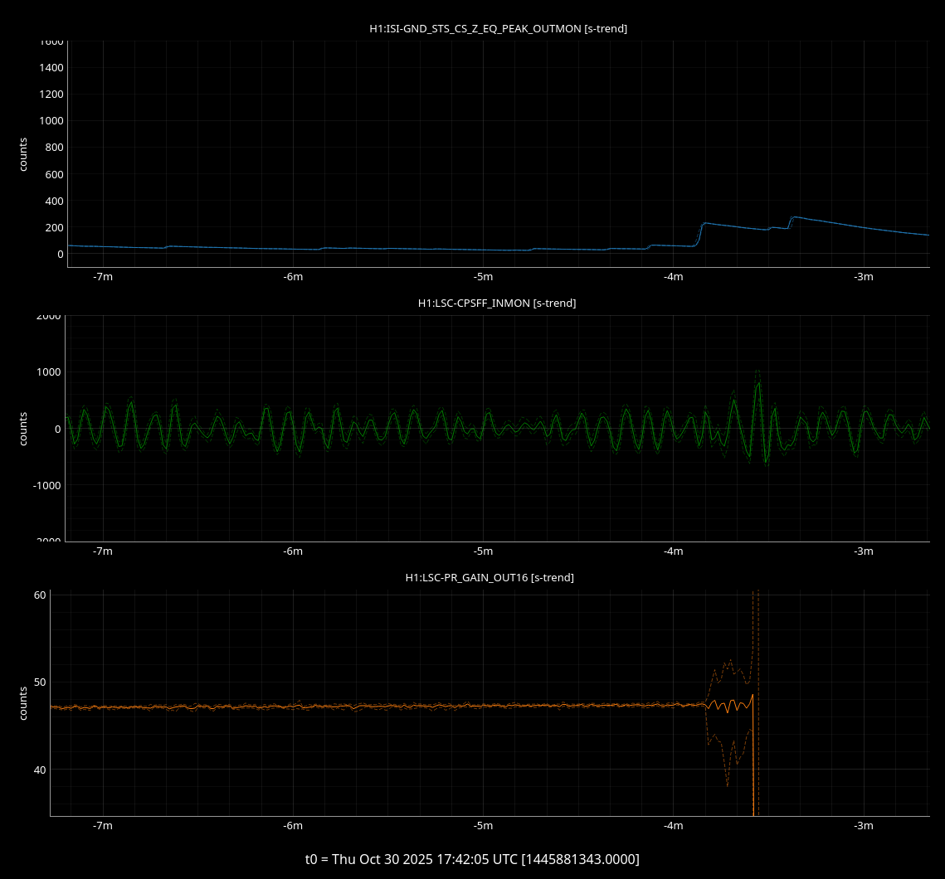Image resolution: width=945 pixels, height=879 pixels.
Task: Select the -3m tick on bottom plot's x-axis
Action: (864, 825)
